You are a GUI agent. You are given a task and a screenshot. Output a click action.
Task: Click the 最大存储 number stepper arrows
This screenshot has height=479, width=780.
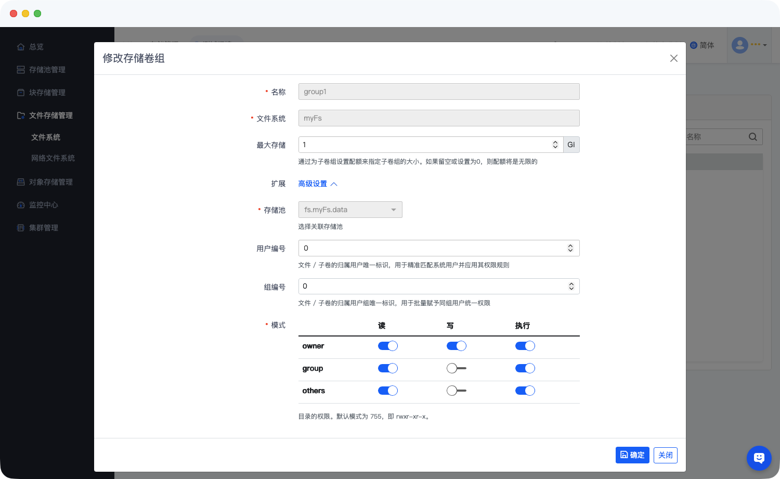point(555,145)
